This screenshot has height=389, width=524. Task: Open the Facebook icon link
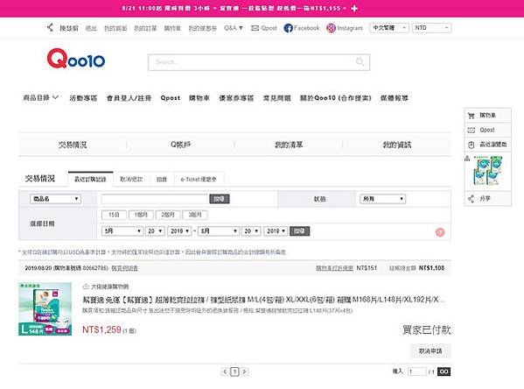tap(288, 28)
